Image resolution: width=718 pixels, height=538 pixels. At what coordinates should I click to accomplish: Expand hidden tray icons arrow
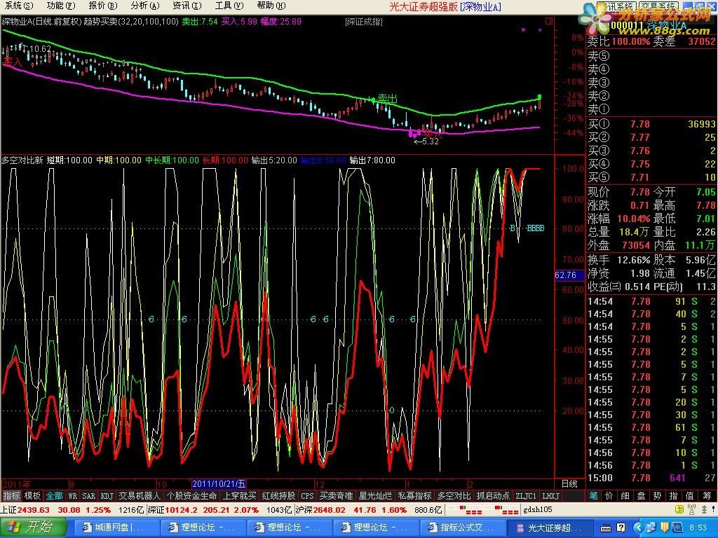pyautogui.click(x=639, y=528)
